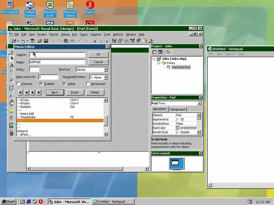Image resolution: width=274 pixels, height=205 pixels.
Task: Click the Project Explorer toolbar icon
Action: (x=114, y=41)
